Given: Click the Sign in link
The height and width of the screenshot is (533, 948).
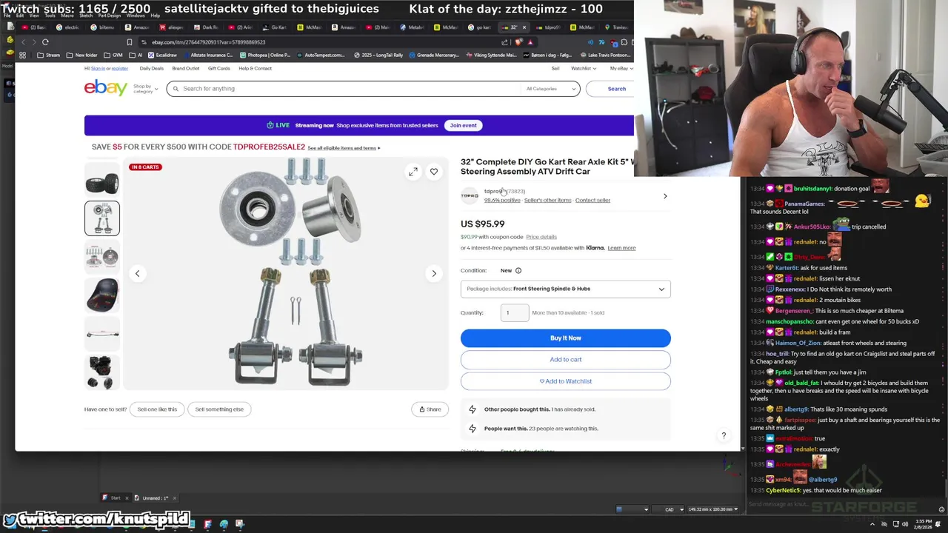Looking at the screenshot, I should pyautogui.click(x=98, y=68).
